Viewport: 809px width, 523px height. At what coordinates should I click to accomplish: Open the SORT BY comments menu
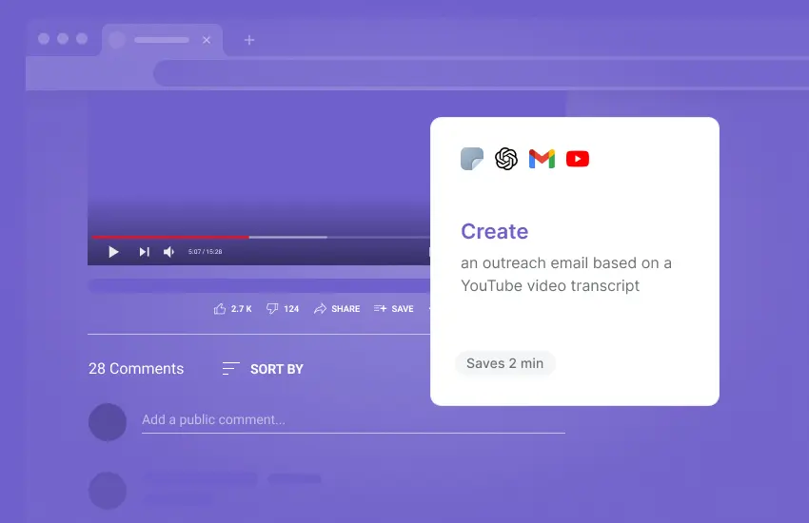(263, 369)
